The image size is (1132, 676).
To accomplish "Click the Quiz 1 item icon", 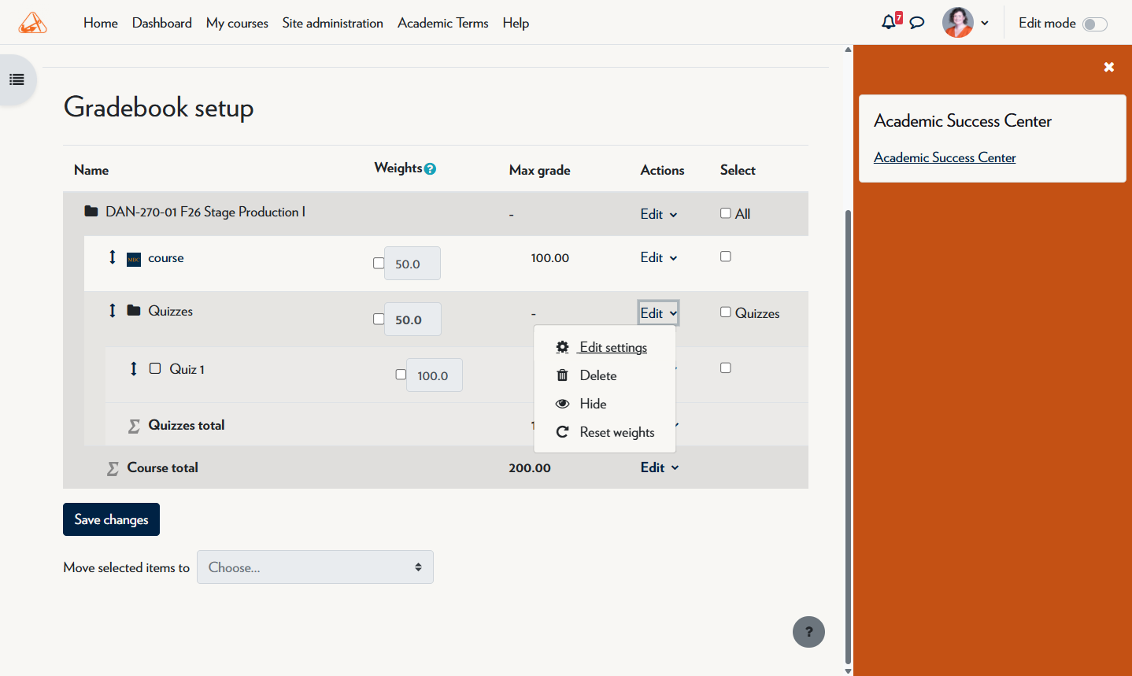I will tap(155, 368).
